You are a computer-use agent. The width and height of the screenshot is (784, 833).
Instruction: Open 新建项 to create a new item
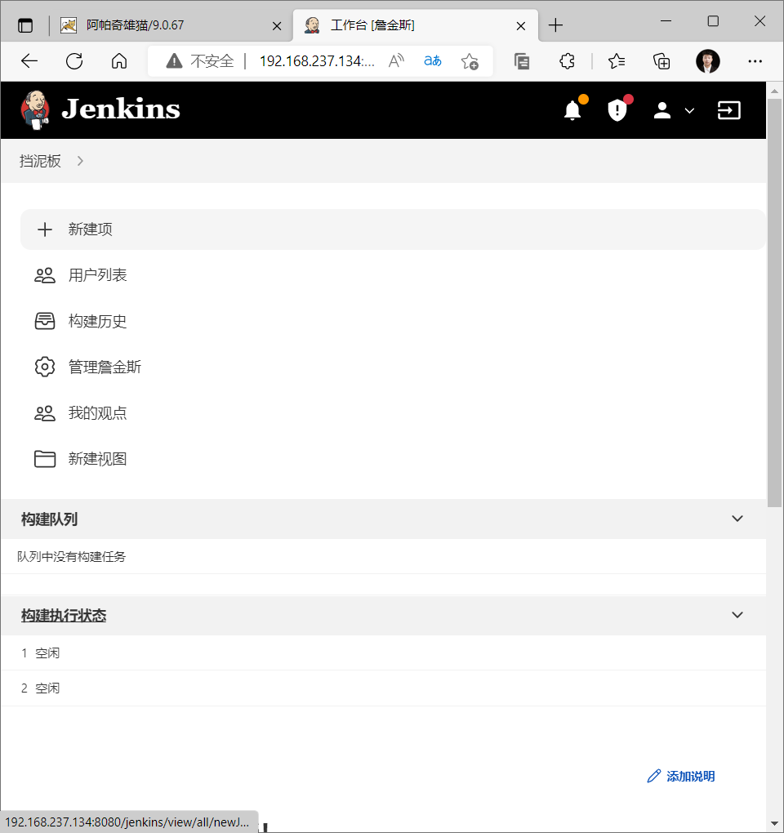click(x=393, y=229)
